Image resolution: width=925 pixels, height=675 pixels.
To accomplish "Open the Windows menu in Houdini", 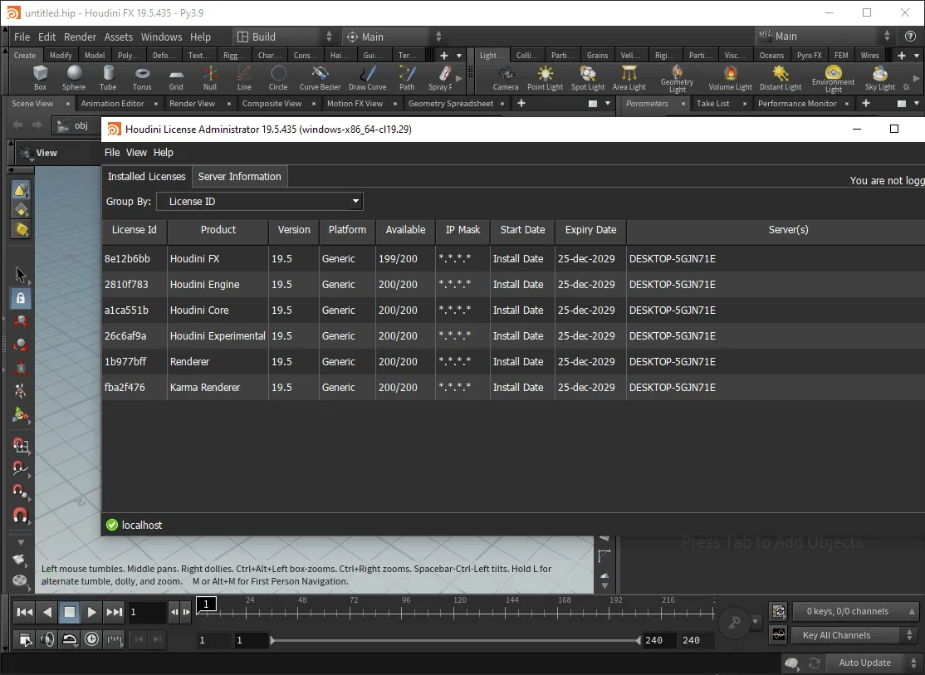I will click(161, 37).
